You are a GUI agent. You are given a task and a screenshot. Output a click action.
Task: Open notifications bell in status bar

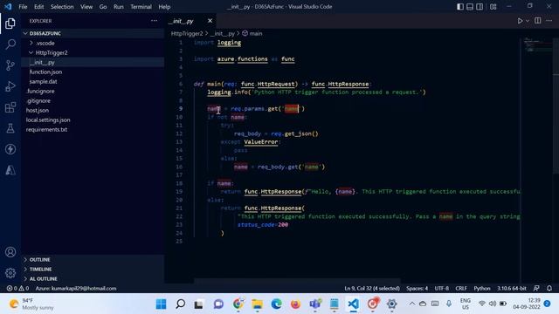tap(549, 289)
